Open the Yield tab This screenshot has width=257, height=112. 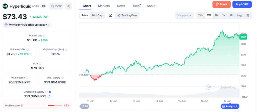pyautogui.click(x=136, y=6)
